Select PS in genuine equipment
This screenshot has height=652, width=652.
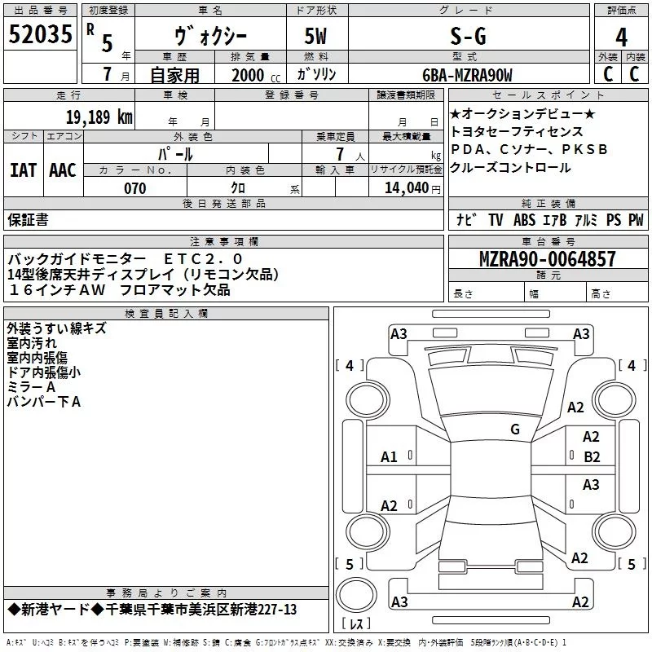pyautogui.click(x=614, y=219)
